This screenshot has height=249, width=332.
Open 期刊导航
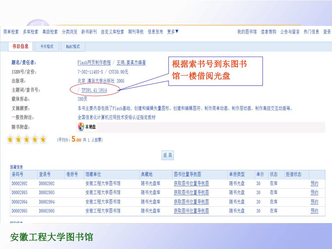click(x=136, y=32)
